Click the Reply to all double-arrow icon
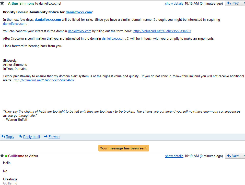 tap(20, 136)
